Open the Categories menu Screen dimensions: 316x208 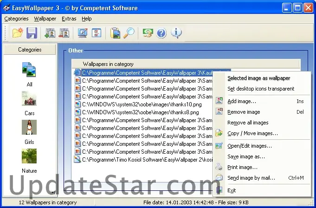pyautogui.click(x=16, y=19)
